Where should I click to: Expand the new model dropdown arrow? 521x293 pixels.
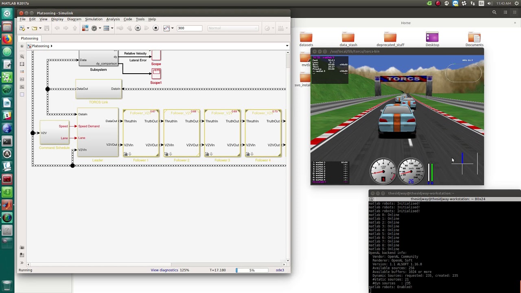point(27,28)
